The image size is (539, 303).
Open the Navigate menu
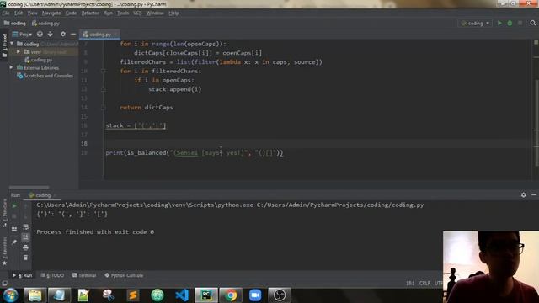[51, 13]
